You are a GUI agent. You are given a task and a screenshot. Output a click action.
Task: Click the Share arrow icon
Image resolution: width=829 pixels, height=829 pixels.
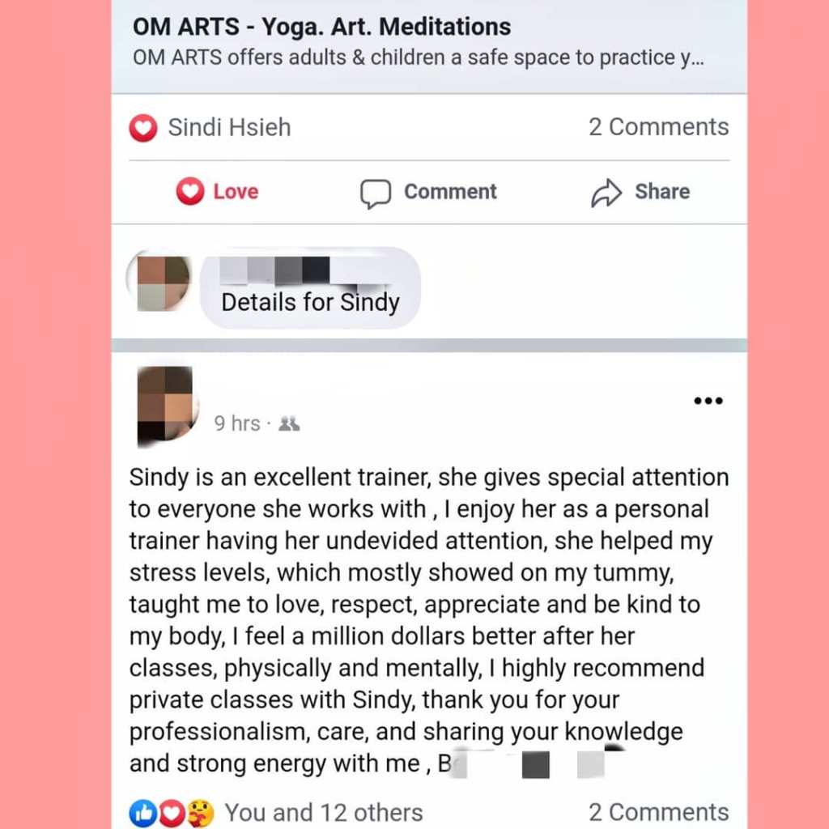[606, 193]
